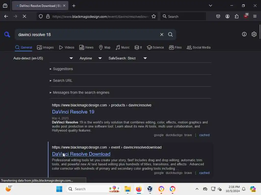This screenshot has width=261, height=195.
Task: Click 'google' engine label under DaVinci Resolve 19
Action: pos(159,135)
